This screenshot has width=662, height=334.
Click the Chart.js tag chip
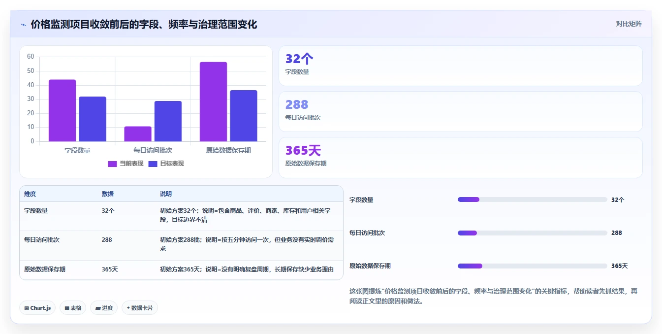(x=37, y=308)
